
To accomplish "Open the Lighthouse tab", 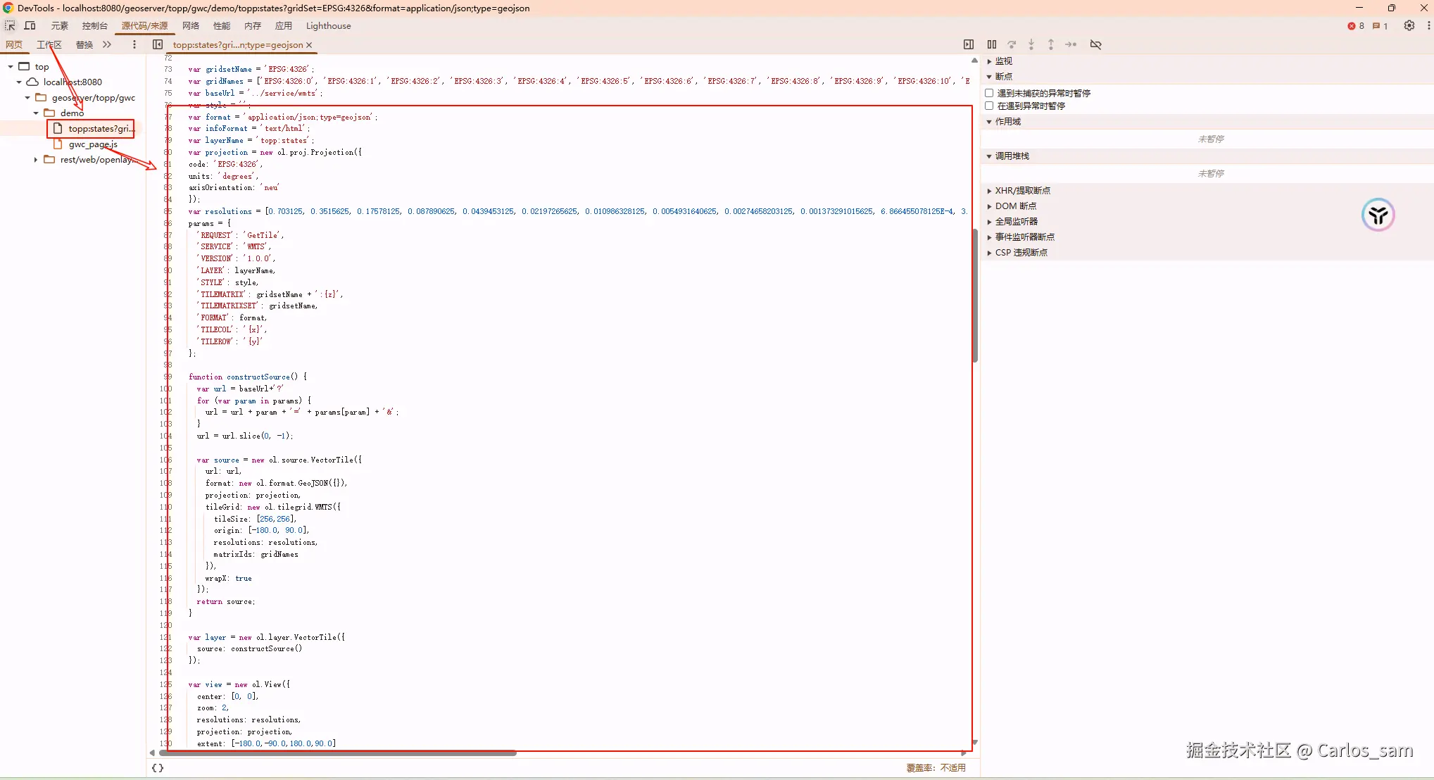I will pos(328,26).
